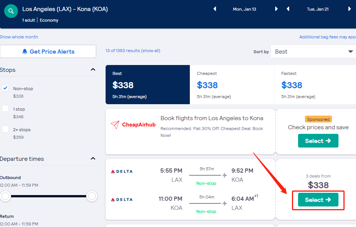Go to next departure date after Mon, Jan 13
The width and height of the screenshot is (356, 227).
tap(276, 9)
